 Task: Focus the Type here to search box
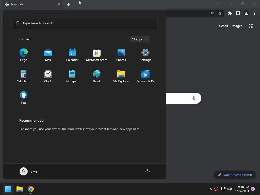click(x=85, y=23)
